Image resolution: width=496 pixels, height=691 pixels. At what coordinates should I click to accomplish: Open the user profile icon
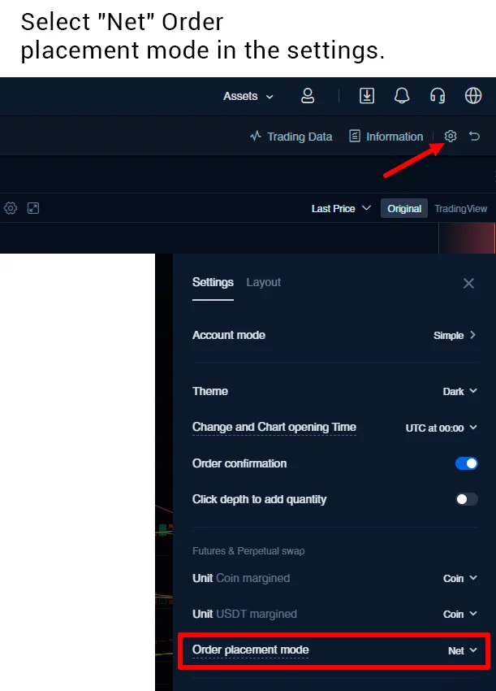pos(308,96)
